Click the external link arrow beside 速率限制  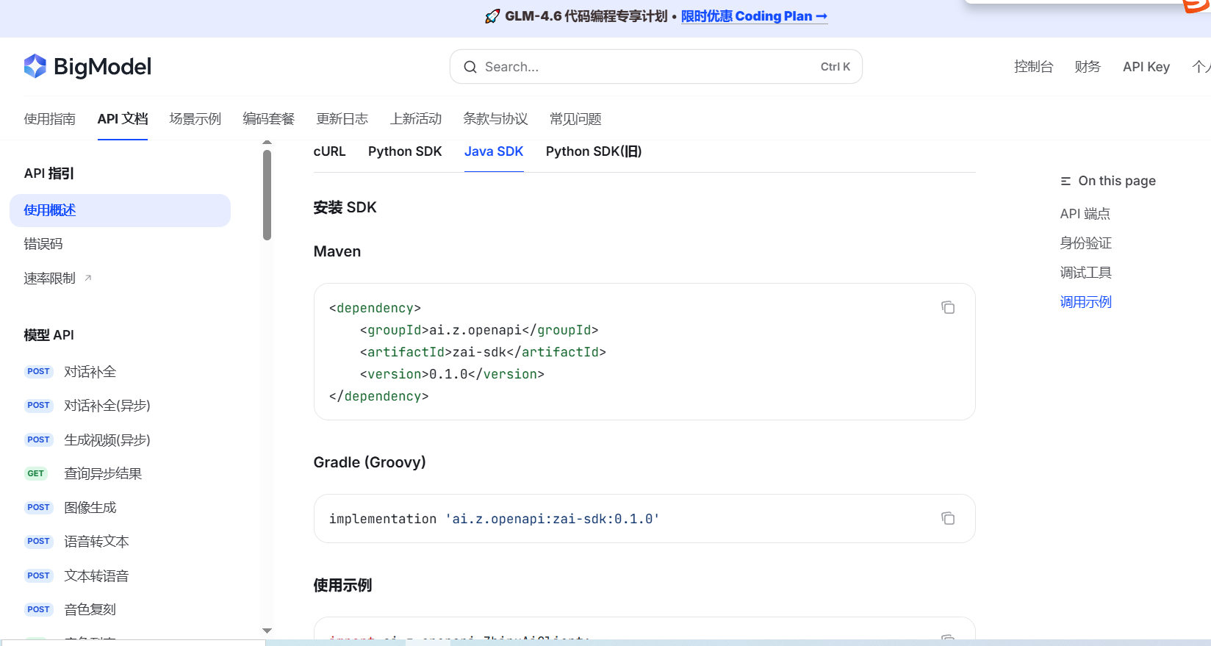tap(88, 278)
